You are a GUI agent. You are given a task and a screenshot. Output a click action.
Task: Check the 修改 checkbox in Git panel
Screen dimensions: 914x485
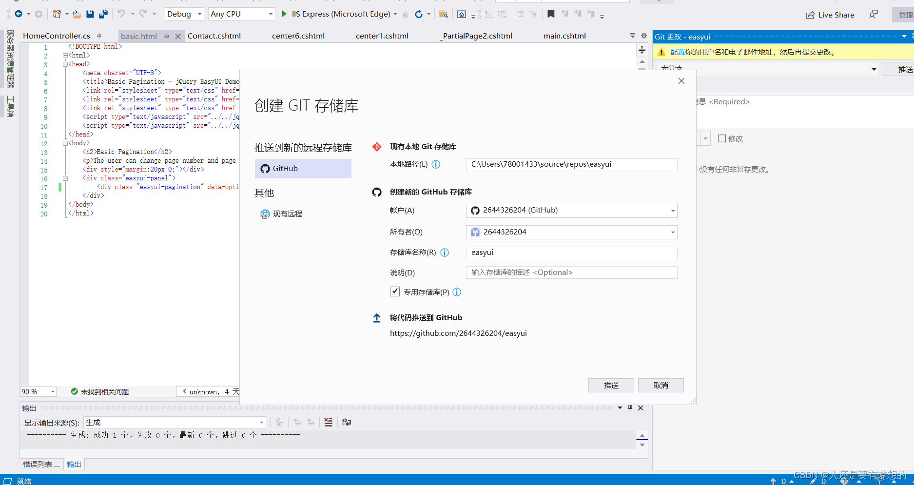722,138
